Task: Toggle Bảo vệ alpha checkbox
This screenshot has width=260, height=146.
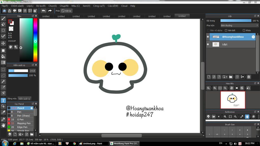Action: pyautogui.click(x=208, y=30)
